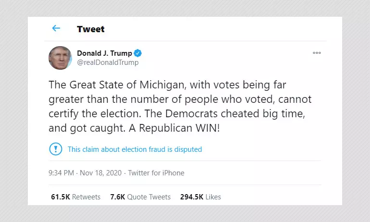This screenshot has width=370, height=222.
Task: Open the profile avatar photo
Action: coord(60,58)
